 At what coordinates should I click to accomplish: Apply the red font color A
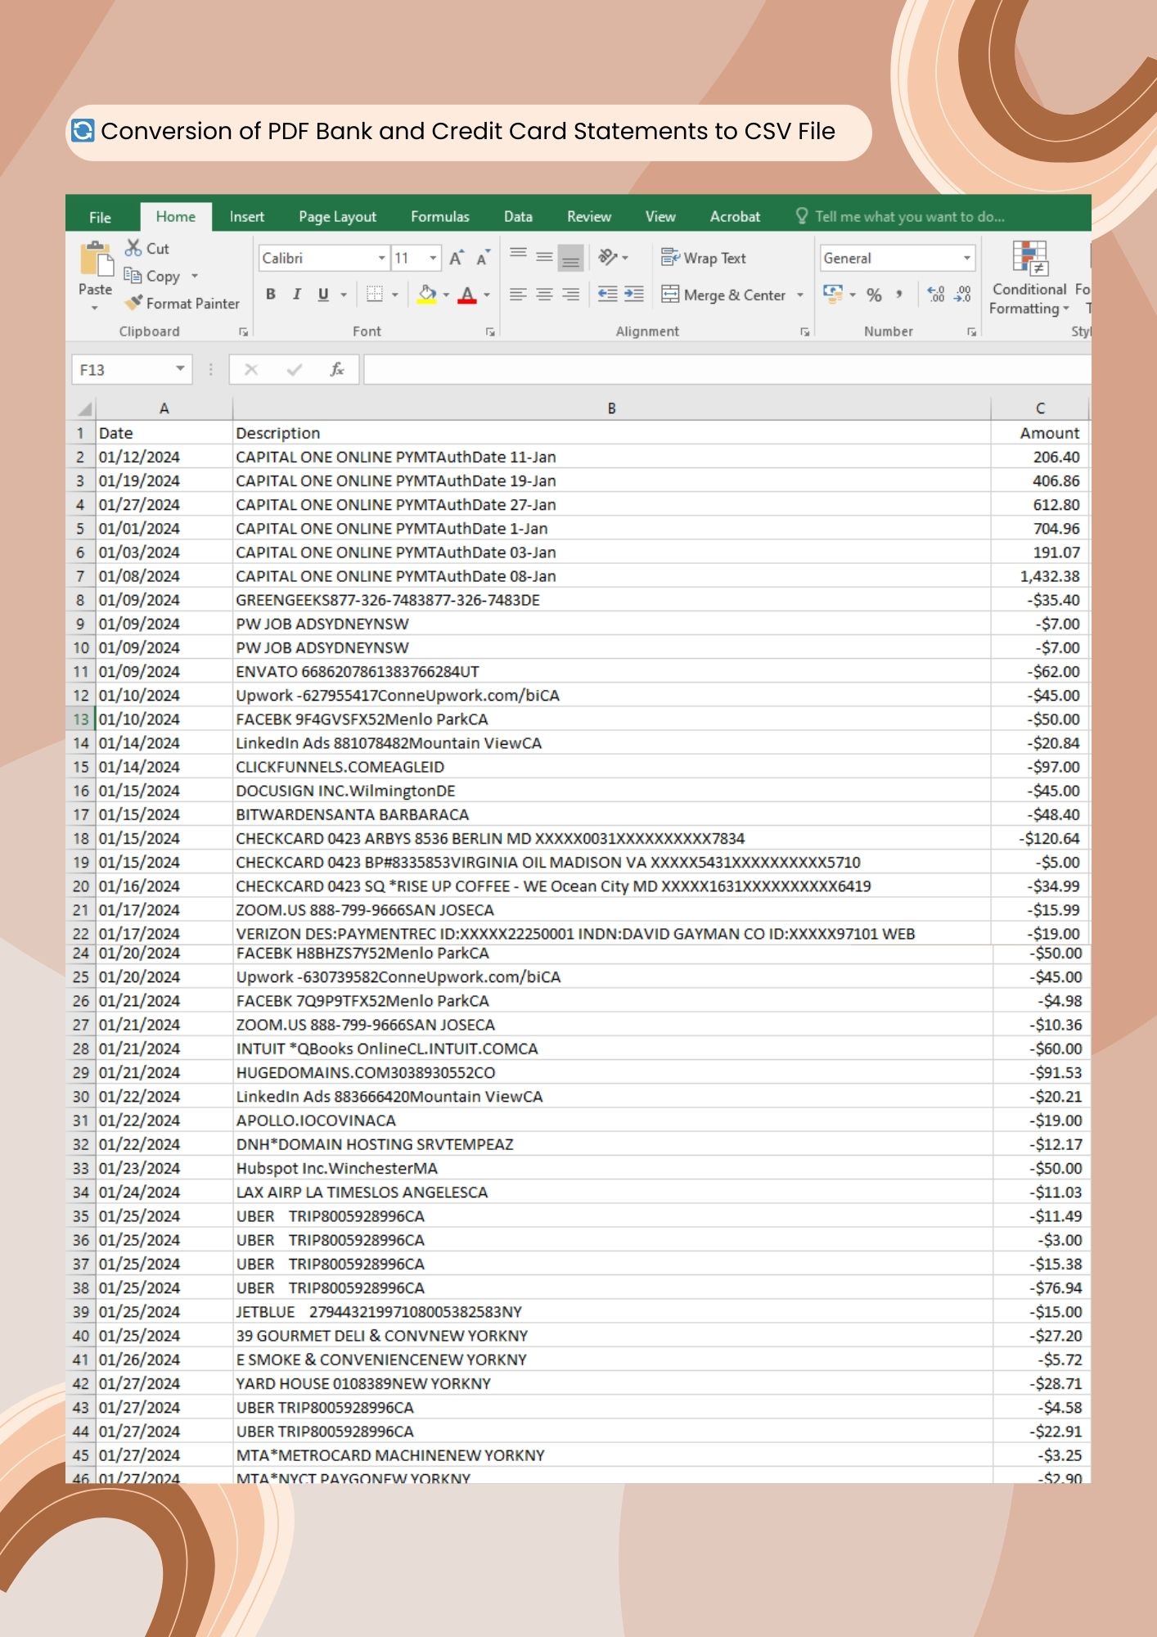click(x=467, y=295)
